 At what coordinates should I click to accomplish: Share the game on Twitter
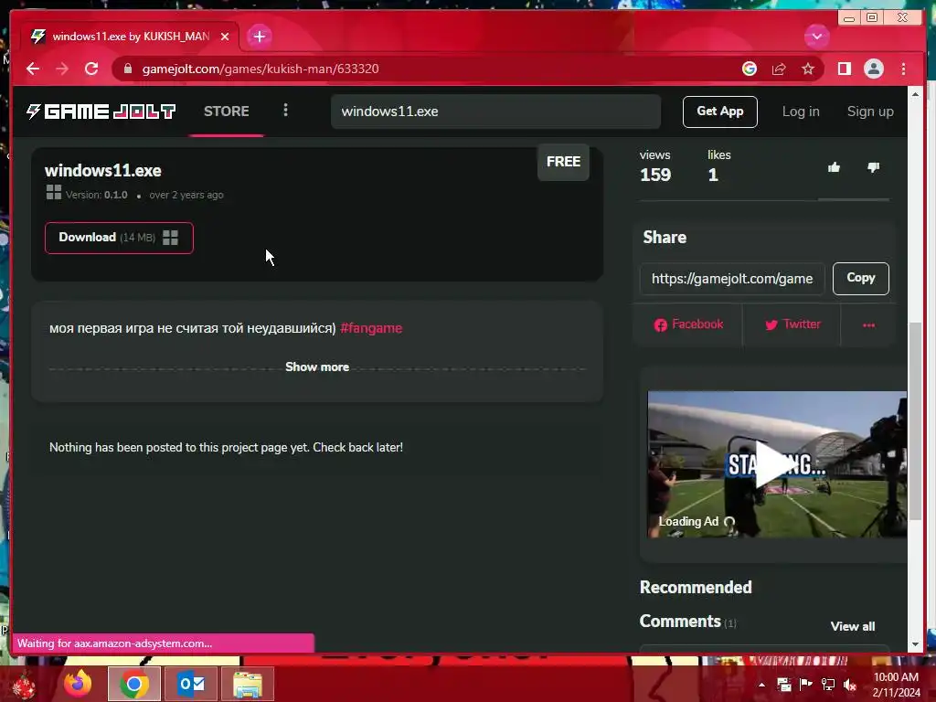pyautogui.click(x=792, y=324)
